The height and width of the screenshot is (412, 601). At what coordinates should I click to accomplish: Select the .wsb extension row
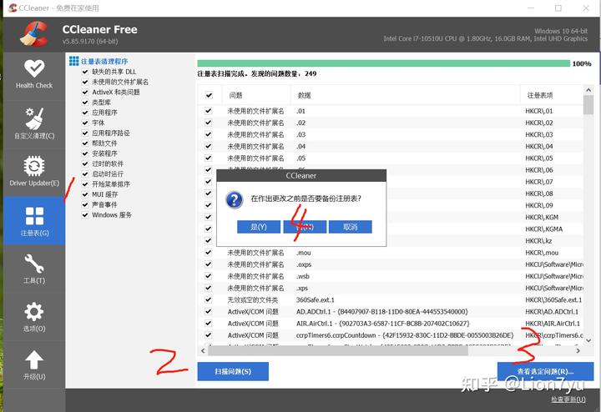(391, 276)
